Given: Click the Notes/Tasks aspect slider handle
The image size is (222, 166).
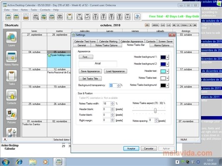Looking at the screenshot, I should 155,110.
